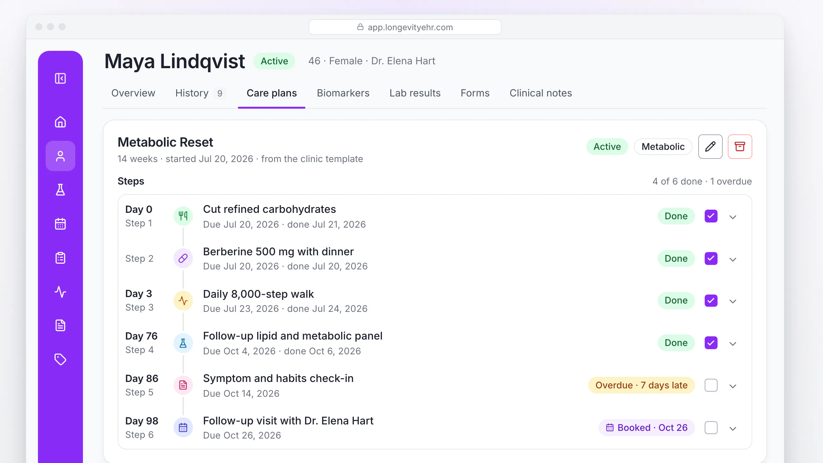The image size is (823, 463).
Task: Click the Booked · Oct 26 badge
Action: (x=647, y=428)
